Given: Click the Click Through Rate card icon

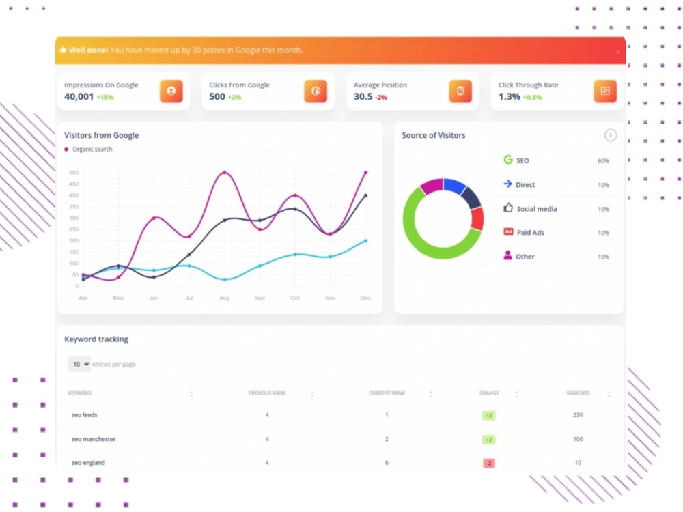Looking at the screenshot, I should [x=605, y=91].
